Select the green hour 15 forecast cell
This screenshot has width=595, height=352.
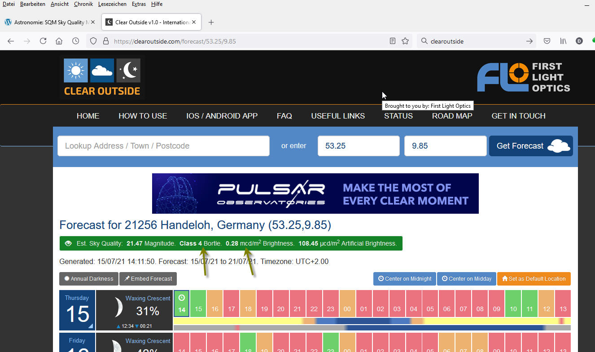coord(198,304)
